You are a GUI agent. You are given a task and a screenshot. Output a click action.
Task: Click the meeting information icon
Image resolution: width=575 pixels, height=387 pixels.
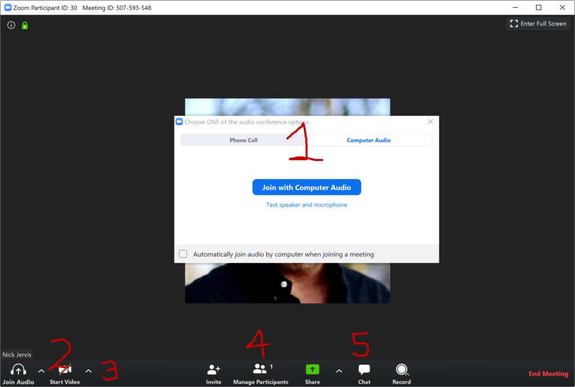click(x=11, y=25)
